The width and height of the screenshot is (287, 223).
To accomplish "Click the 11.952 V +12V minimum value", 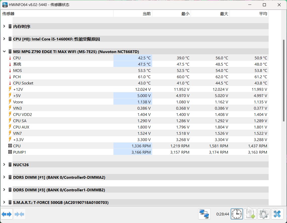I will coord(182,90).
